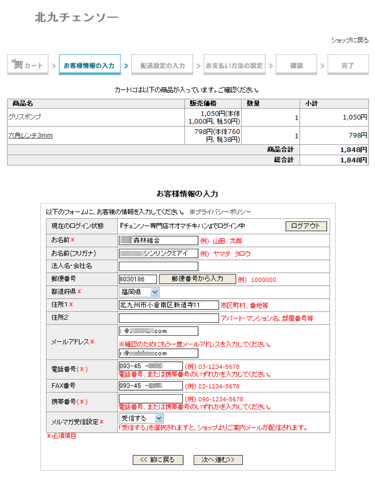Select the 完了 step tab
This screenshot has height=482, width=375.
click(x=348, y=65)
